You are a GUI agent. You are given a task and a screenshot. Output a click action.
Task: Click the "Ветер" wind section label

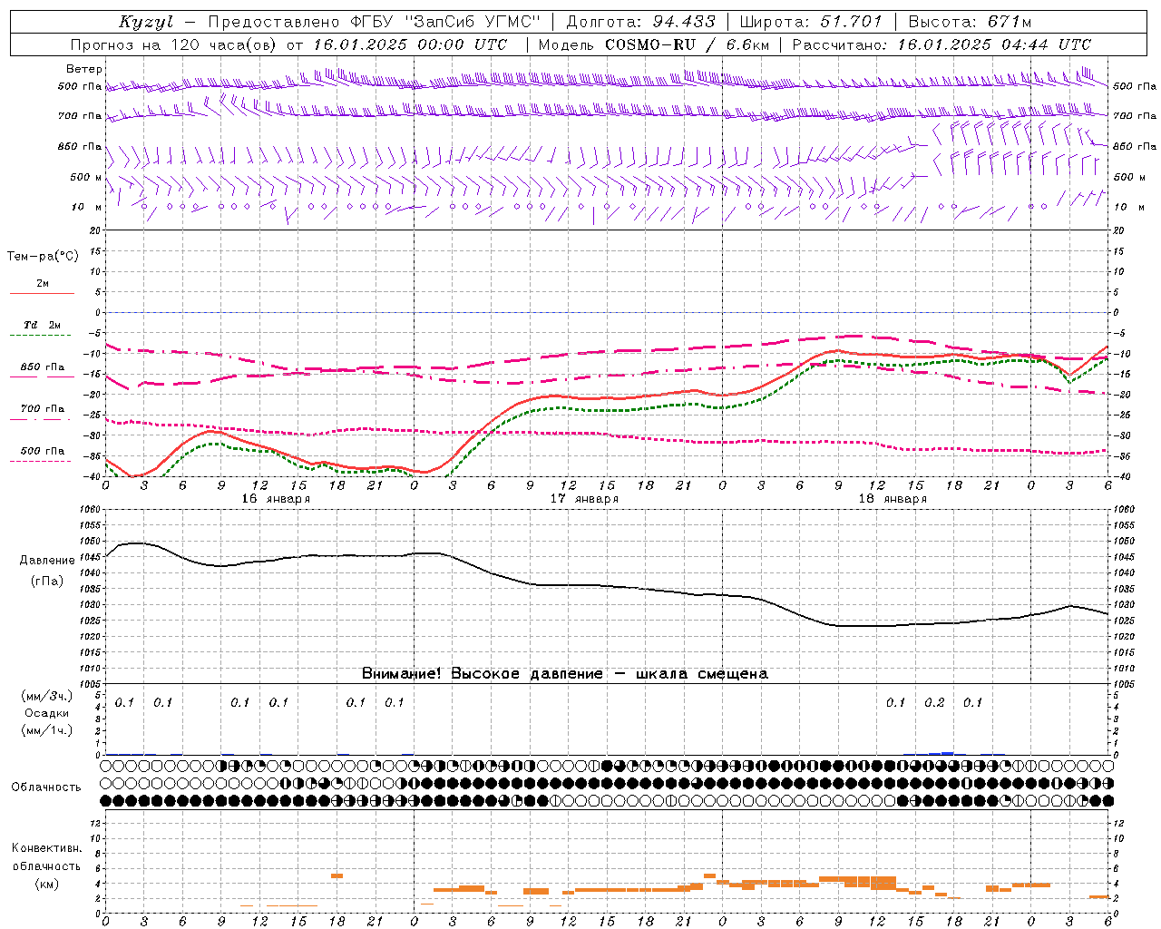pyautogui.click(x=84, y=69)
